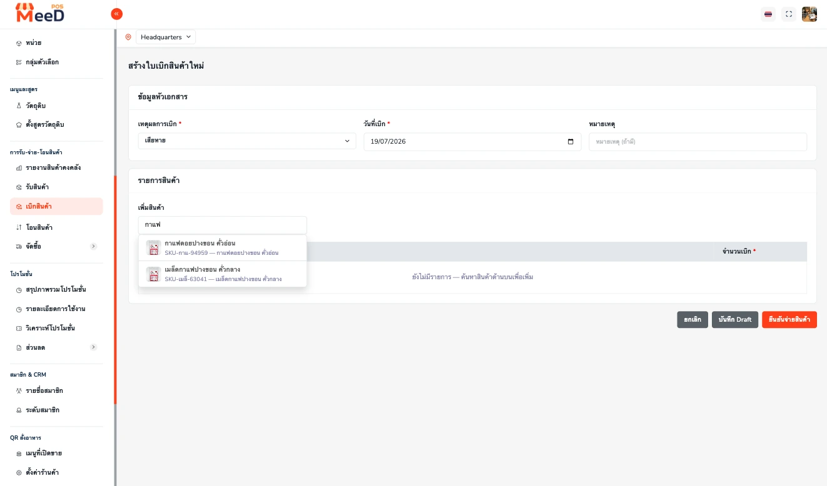827x486 pixels.
Task: Open the Headquarters branch dropdown
Action: pyautogui.click(x=166, y=37)
